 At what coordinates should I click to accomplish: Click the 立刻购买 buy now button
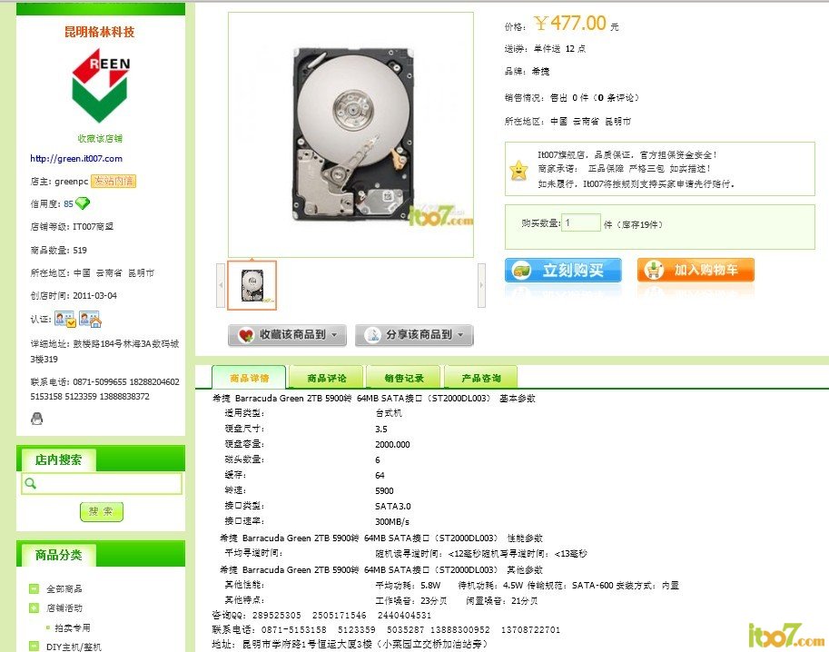pyautogui.click(x=563, y=271)
